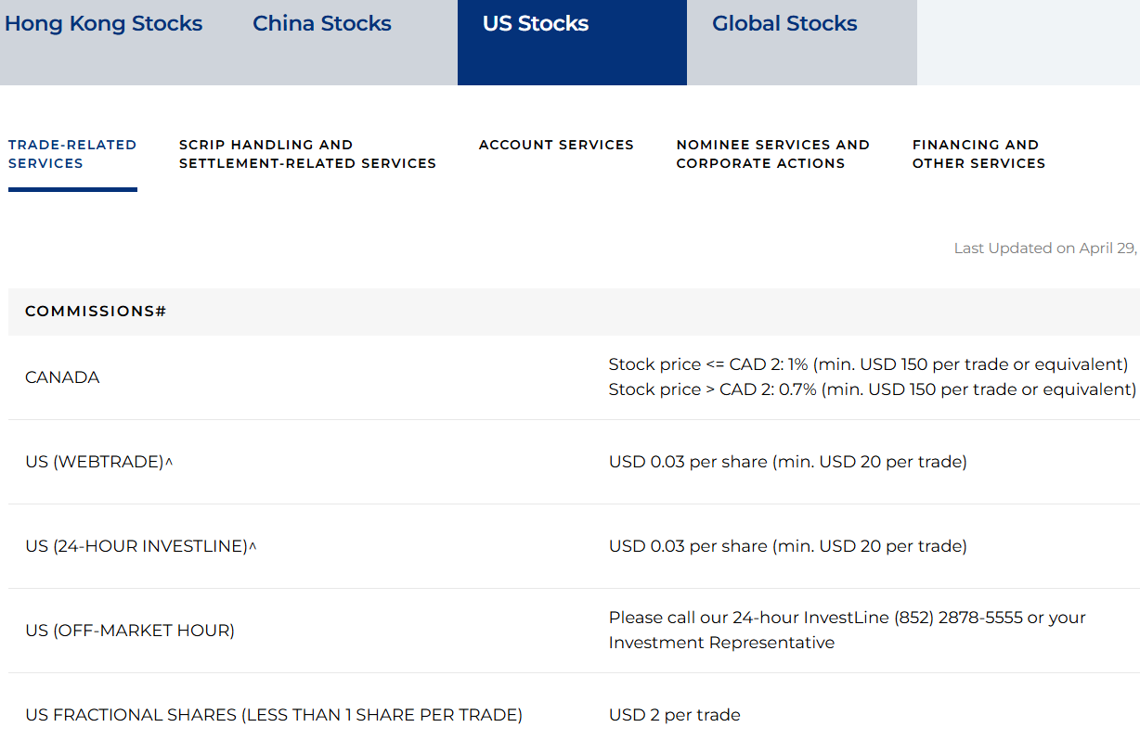
Task: Select the Trade-Related Services section tab
Action: click(x=72, y=154)
